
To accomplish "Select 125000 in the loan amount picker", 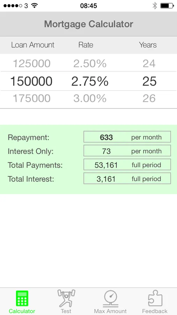I will pyautogui.click(x=32, y=64).
